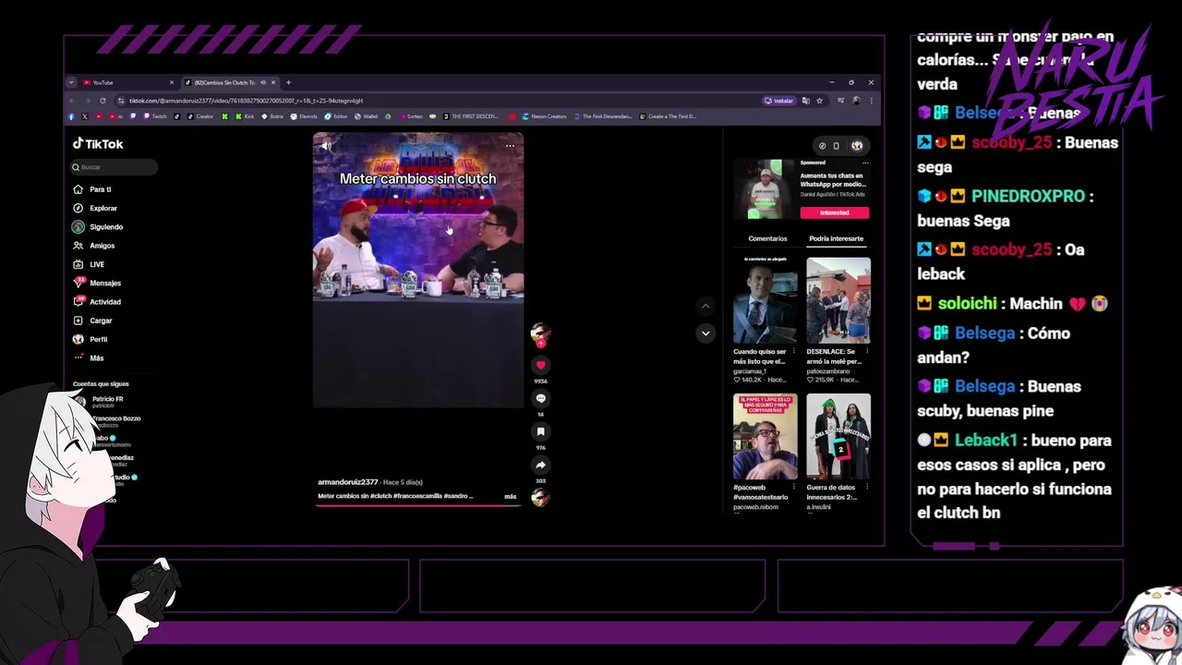
Task: Mute the TikTok browser tab audio
Action: (263, 82)
